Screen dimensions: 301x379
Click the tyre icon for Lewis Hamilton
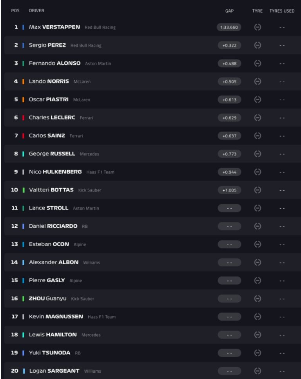coord(257,335)
